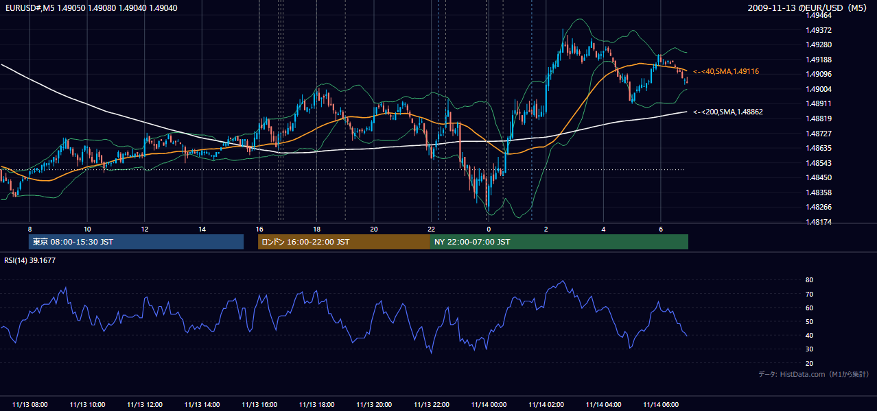Click hour 8 label under price chart

click(x=30, y=229)
